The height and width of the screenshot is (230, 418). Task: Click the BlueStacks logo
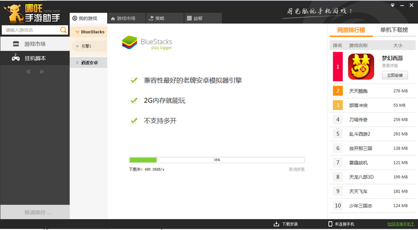pyautogui.click(x=147, y=42)
